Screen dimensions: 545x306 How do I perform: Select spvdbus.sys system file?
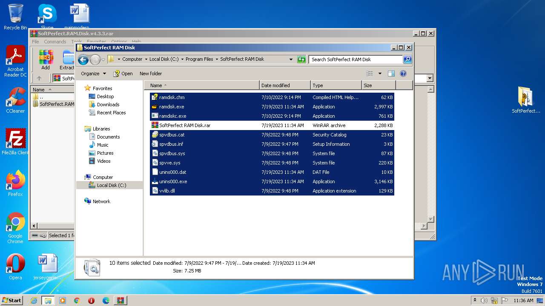172,153
